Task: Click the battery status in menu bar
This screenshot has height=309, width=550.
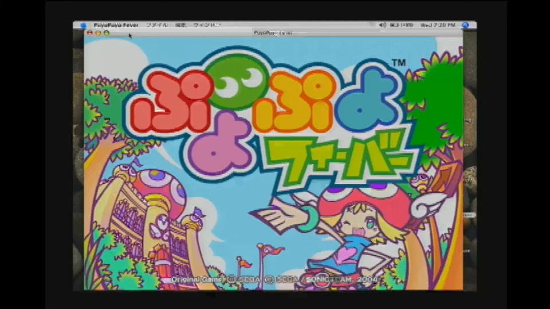Action: pos(401,25)
